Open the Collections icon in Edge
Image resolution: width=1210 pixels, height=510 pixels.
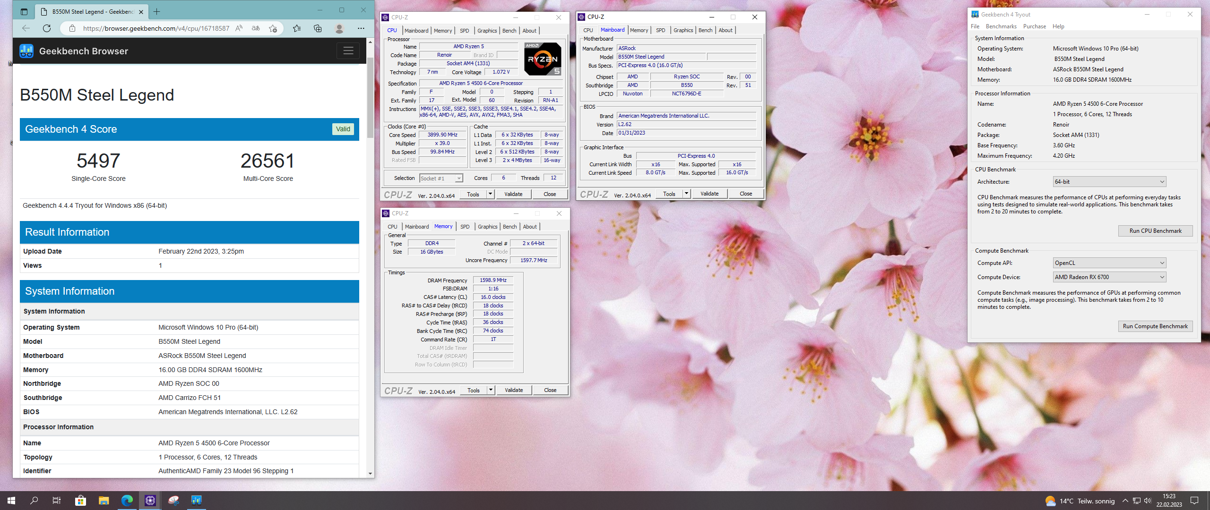tap(318, 28)
